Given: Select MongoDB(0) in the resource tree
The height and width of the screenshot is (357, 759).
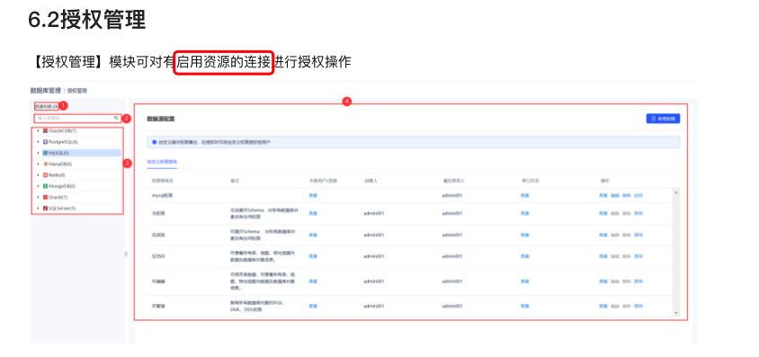Looking at the screenshot, I should (61, 186).
